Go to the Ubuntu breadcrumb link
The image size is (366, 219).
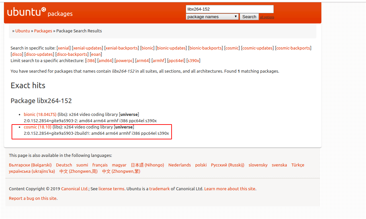[x=22, y=31]
